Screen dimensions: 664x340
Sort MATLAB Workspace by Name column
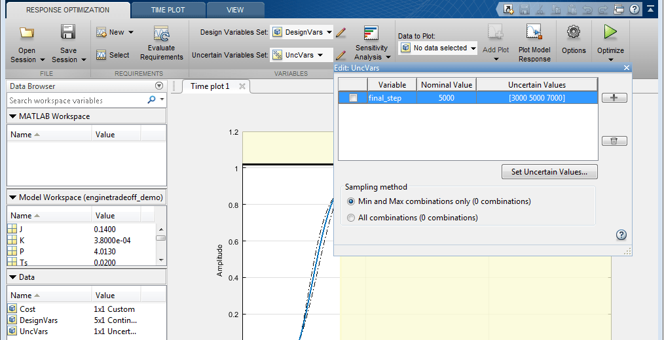49,135
